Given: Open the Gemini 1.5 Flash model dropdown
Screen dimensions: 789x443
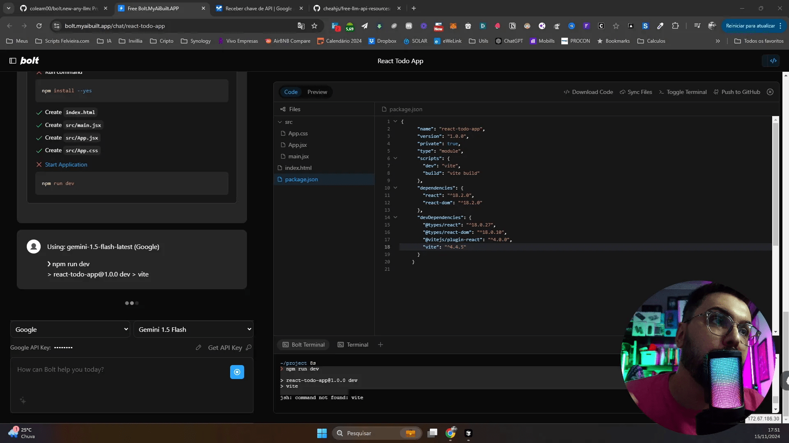Looking at the screenshot, I should pos(193,329).
